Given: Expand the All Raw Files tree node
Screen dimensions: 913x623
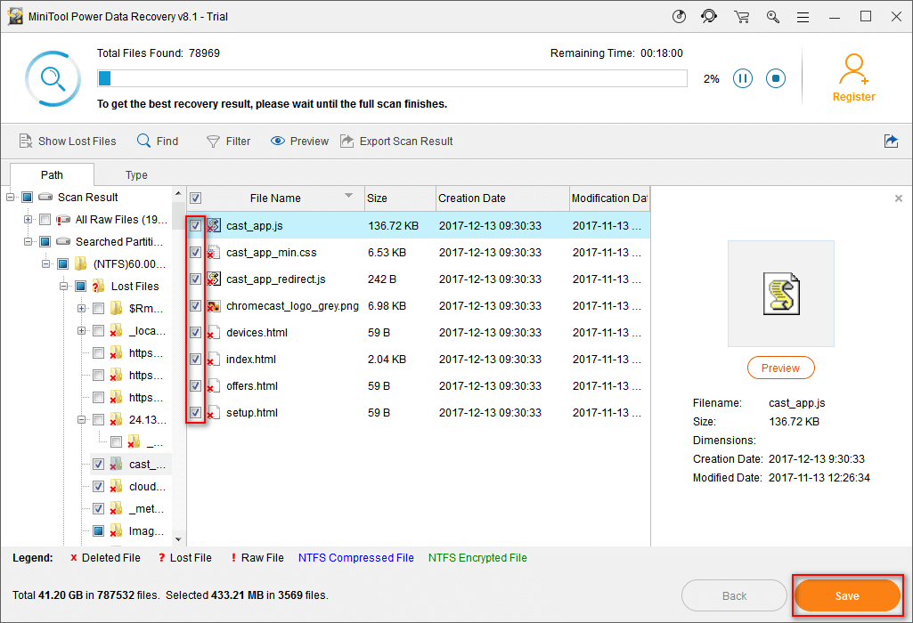Looking at the screenshot, I should 29,220.
